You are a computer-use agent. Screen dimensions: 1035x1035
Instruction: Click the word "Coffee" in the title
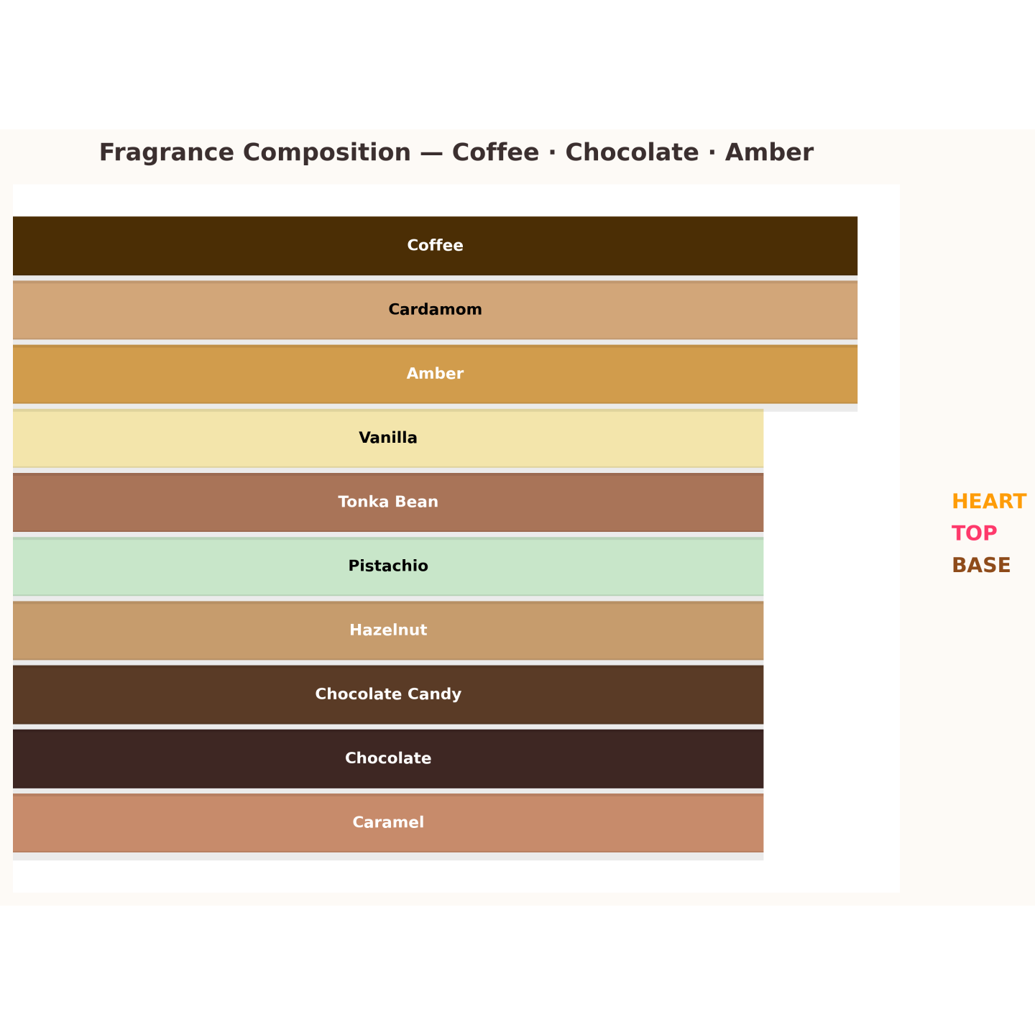click(x=495, y=152)
